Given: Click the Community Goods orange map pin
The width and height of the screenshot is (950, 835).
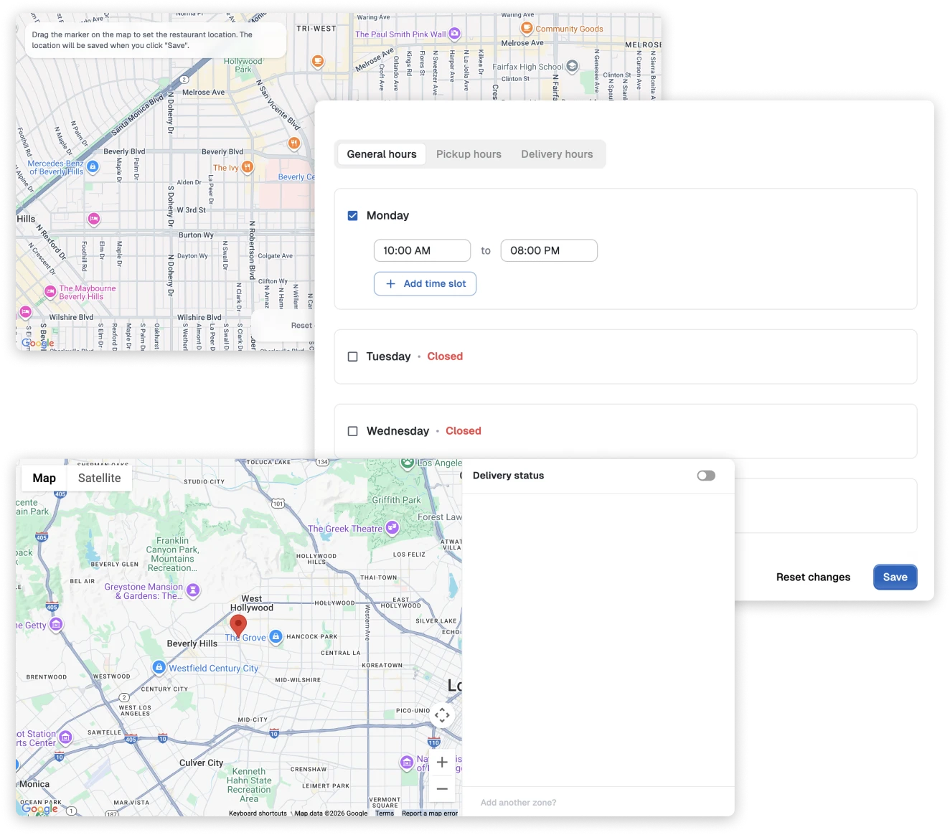Looking at the screenshot, I should coord(526,28).
